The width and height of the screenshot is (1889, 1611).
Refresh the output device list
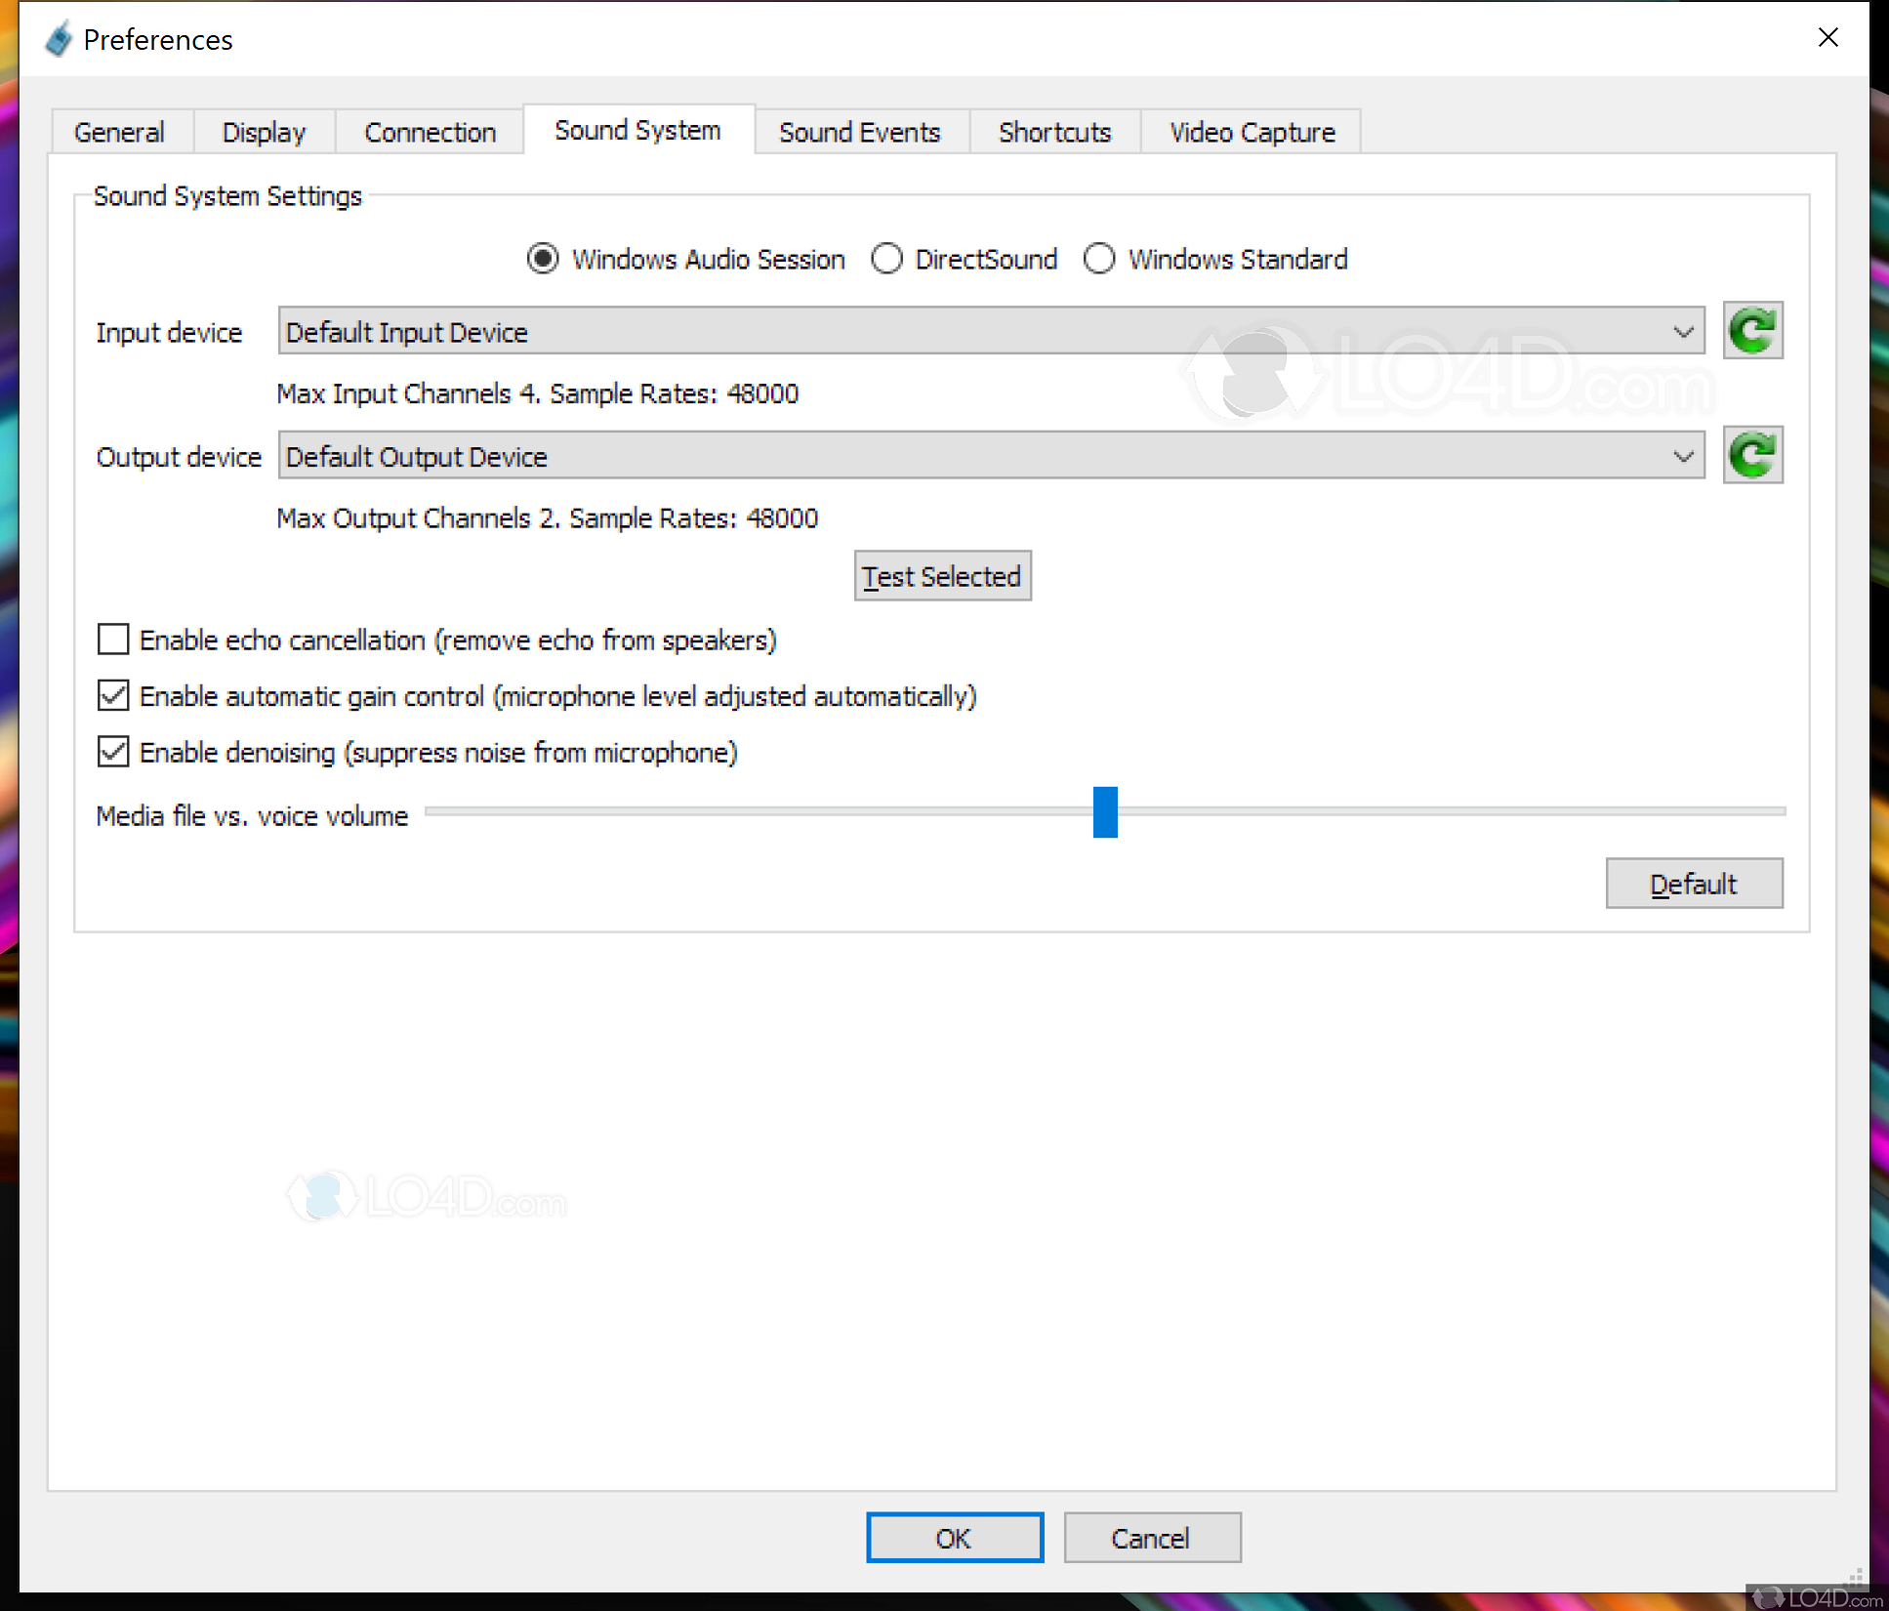pyautogui.click(x=1752, y=455)
